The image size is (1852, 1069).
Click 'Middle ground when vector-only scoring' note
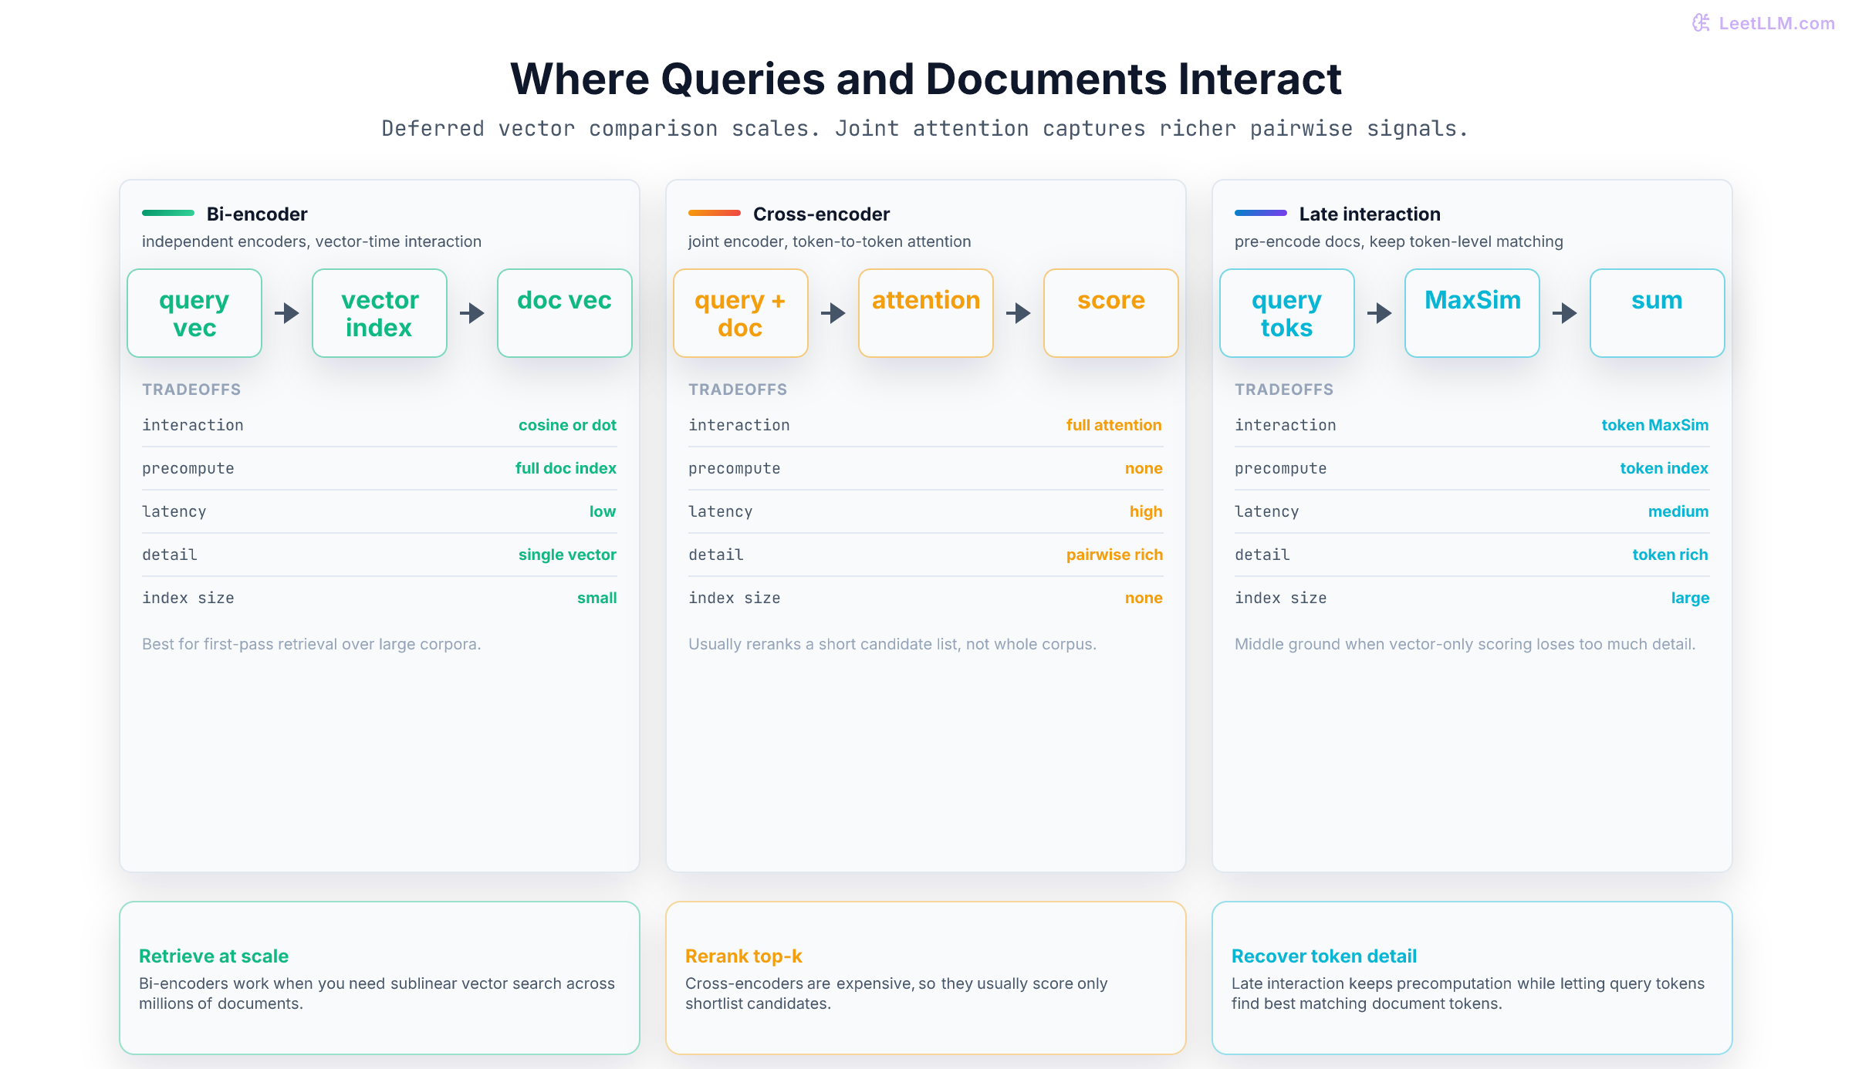(1465, 644)
